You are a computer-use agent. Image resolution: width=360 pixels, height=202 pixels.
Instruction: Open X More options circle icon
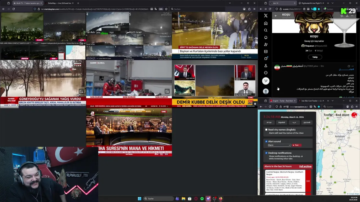265,73
